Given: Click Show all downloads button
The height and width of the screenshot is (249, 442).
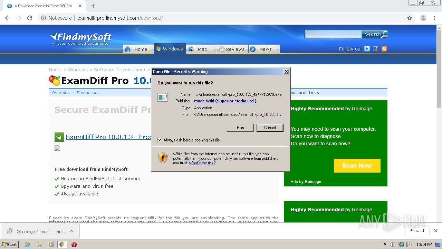Looking at the screenshot, I should click(417, 231).
